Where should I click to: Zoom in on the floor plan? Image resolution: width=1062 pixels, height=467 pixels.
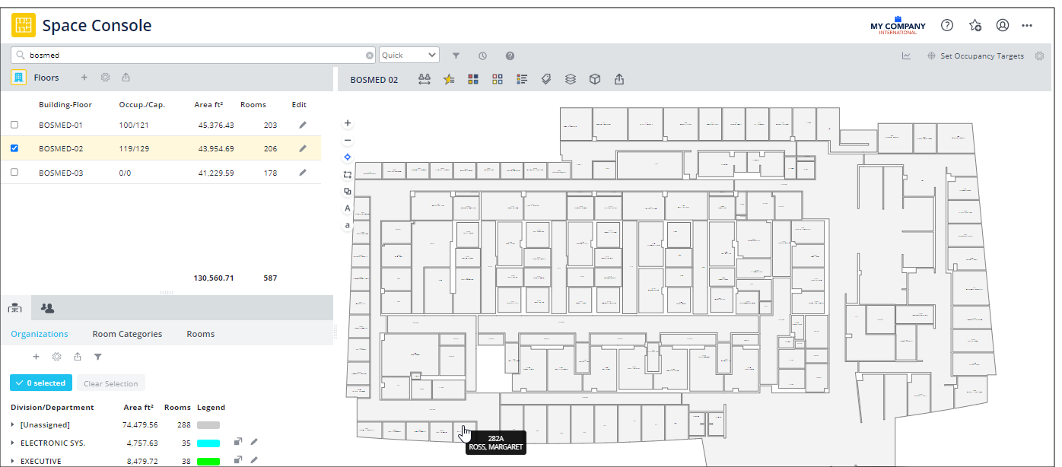click(348, 123)
